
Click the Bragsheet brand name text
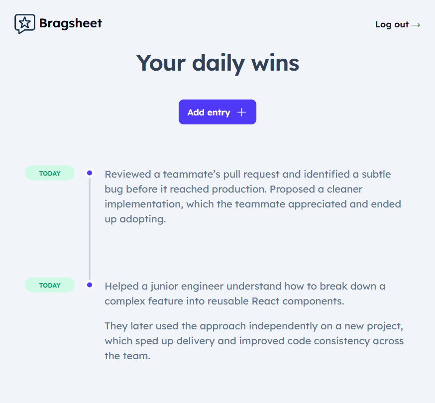click(x=70, y=23)
